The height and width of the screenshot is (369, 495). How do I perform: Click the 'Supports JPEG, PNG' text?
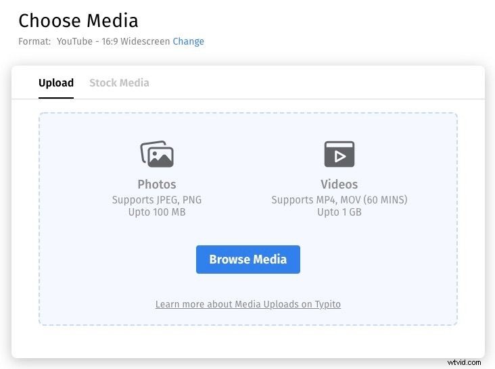click(157, 200)
